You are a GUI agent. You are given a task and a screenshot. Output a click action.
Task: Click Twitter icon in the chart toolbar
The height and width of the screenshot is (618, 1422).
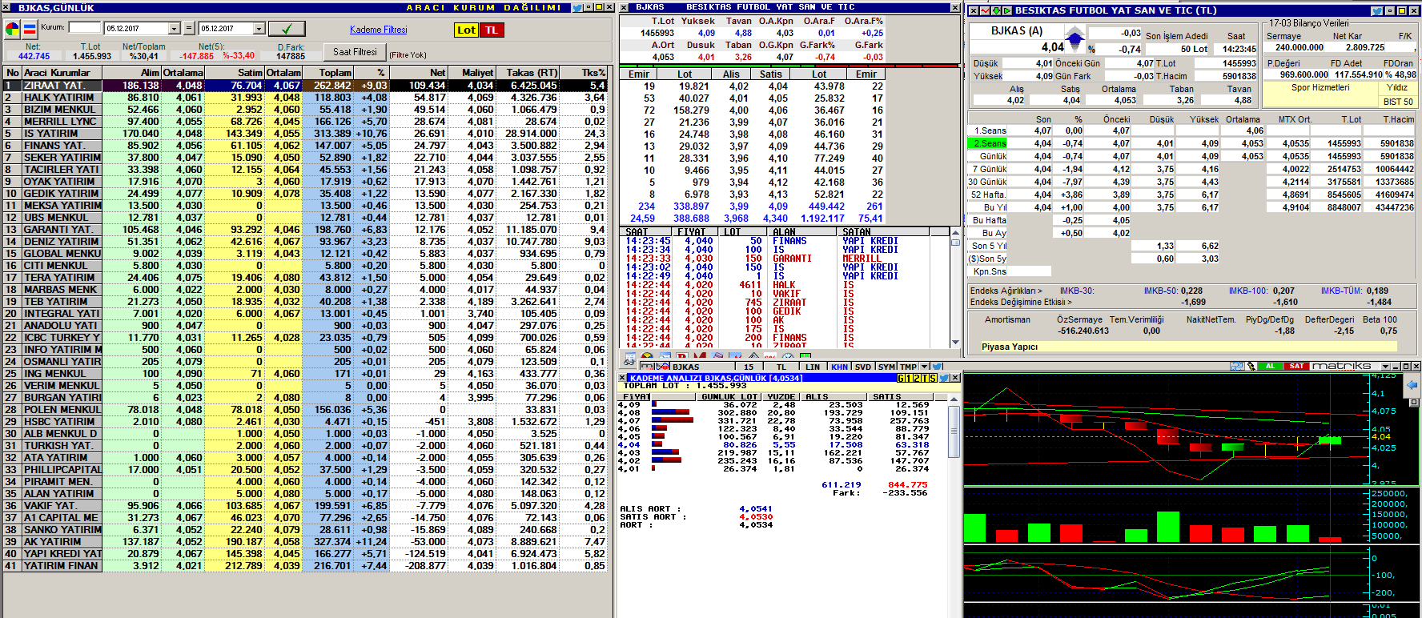938,367
